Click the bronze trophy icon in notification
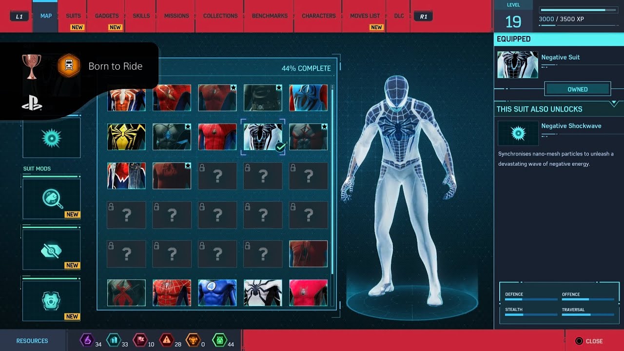This screenshot has height=351, width=624. pos(32,66)
